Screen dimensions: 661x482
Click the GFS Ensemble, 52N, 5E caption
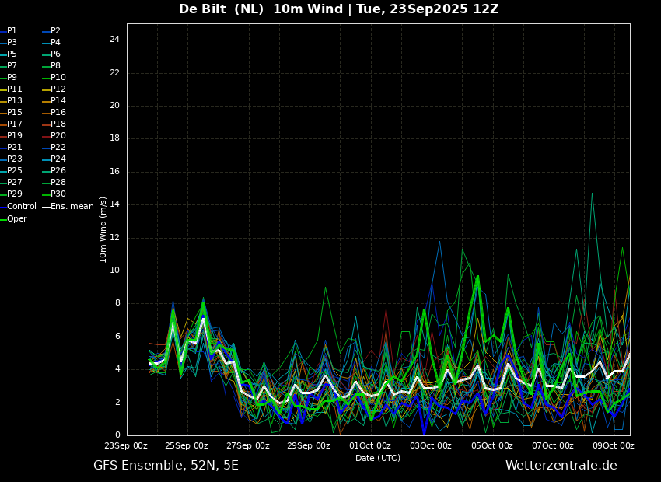(x=166, y=466)
